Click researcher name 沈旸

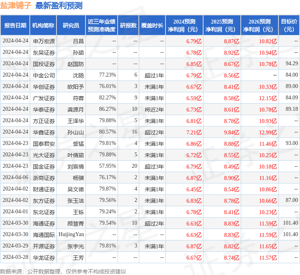tap(78, 75)
